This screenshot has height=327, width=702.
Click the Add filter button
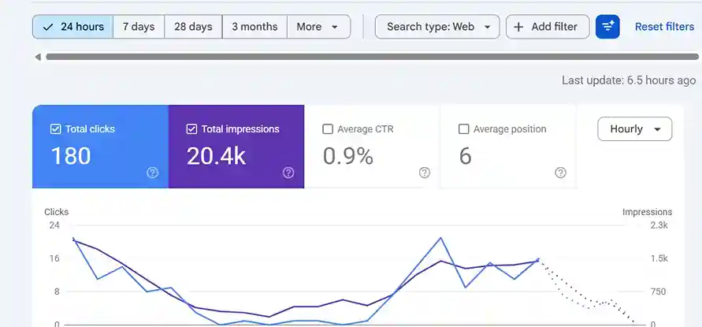(548, 27)
